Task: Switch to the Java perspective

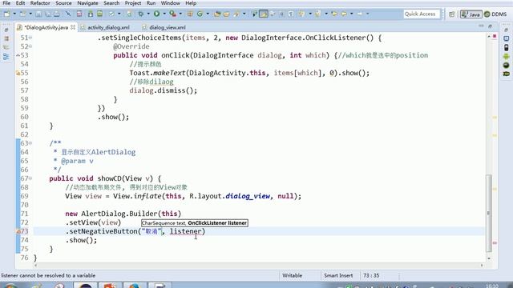Action: (x=471, y=14)
